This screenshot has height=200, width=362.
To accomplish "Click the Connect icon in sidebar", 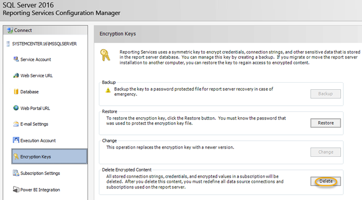I will pos(10,30).
